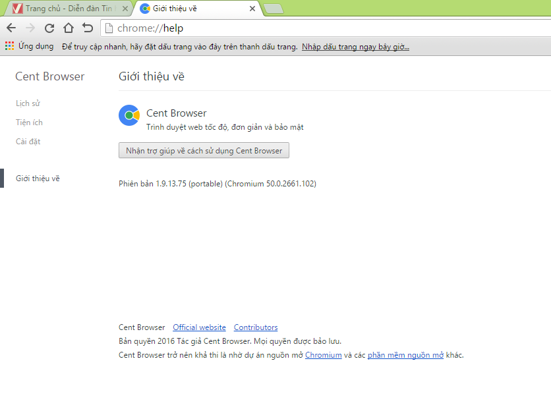The height and width of the screenshot is (417, 551).
Task: Click the Trình duyệt web tốc độ tagline
Action: click(225, 127)
